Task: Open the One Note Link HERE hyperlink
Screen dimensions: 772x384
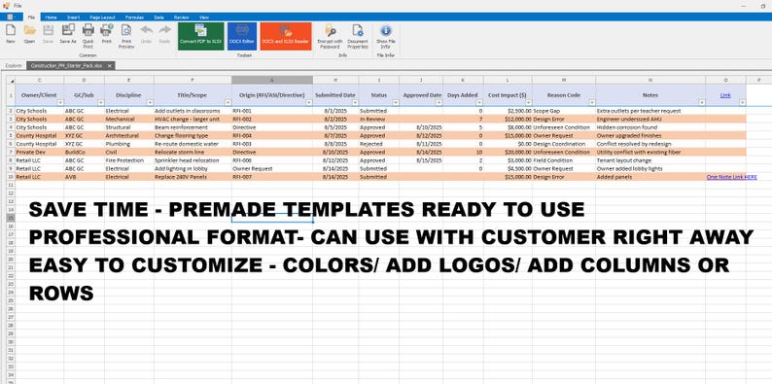Action: click(731, 177)
